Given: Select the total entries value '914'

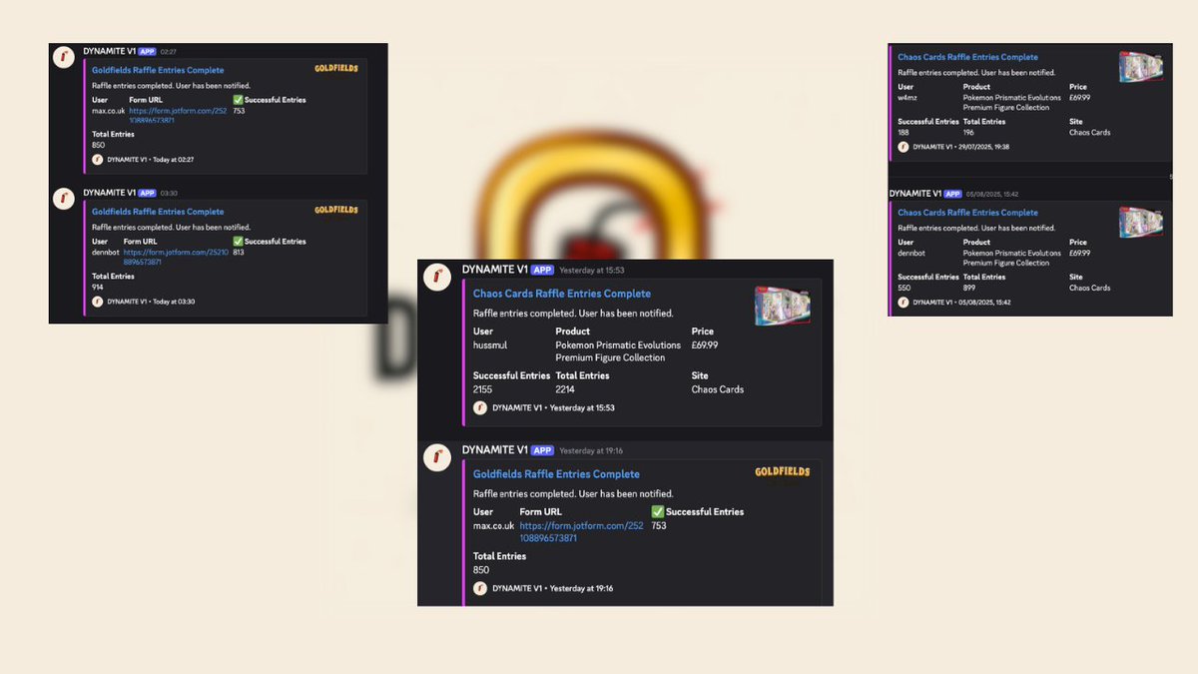Looking at the screenshot, I should [x=98, y=287].
